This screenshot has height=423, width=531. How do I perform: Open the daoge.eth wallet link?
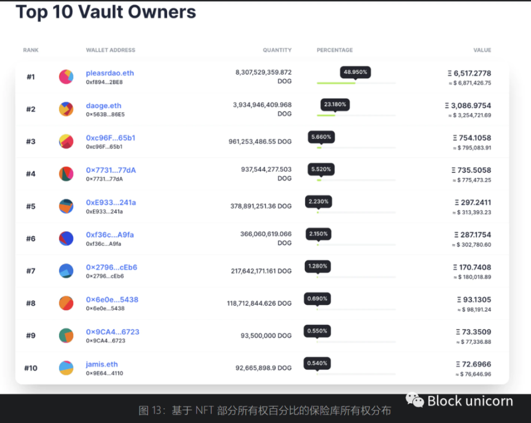point(103,105)
